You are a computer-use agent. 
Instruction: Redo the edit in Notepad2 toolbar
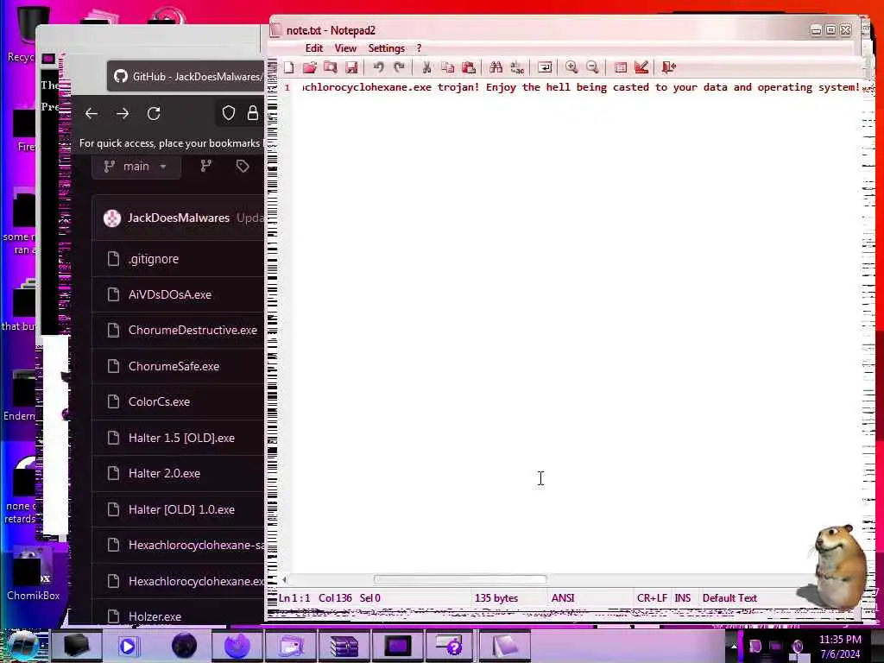pyautogui.click(x=399, y=67)
